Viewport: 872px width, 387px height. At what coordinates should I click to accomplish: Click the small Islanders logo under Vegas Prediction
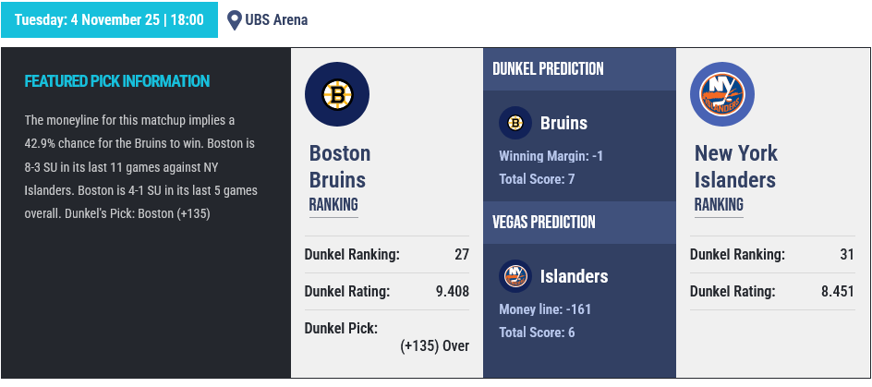[x=515, y=276]
